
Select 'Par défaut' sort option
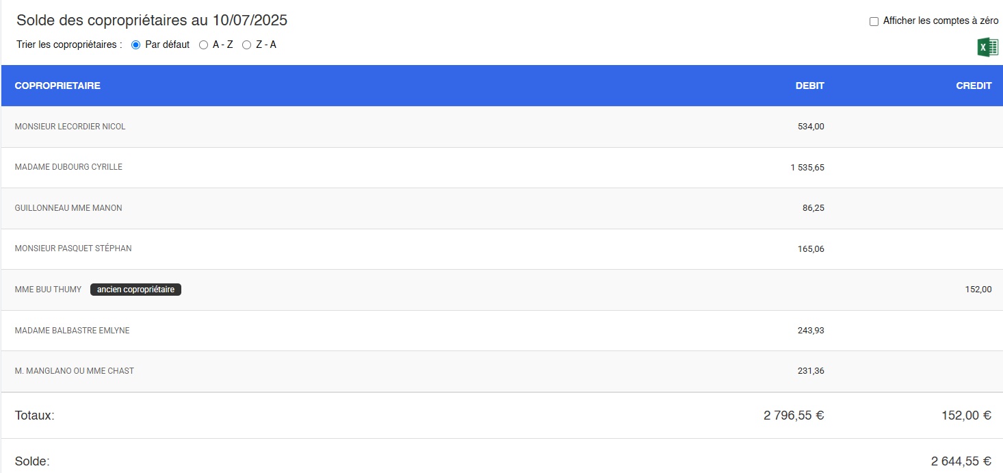coord(135,44)
